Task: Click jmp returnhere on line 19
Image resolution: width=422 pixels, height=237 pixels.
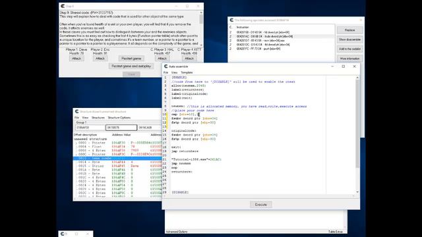Action: pos(185,151)
